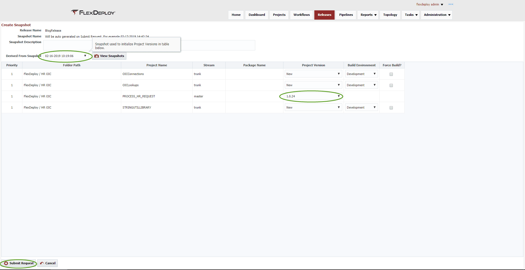The image size is (525, 270).
Task: Click the camera icon on View Snapshots
Action: tap(97, 56)
